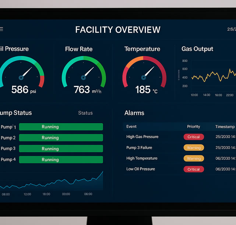Open the Low Oil Pressure alarm event
Image resolution: width=236 pixels, height=225 pixels.
pyautogui.click(x=141, y=169)
